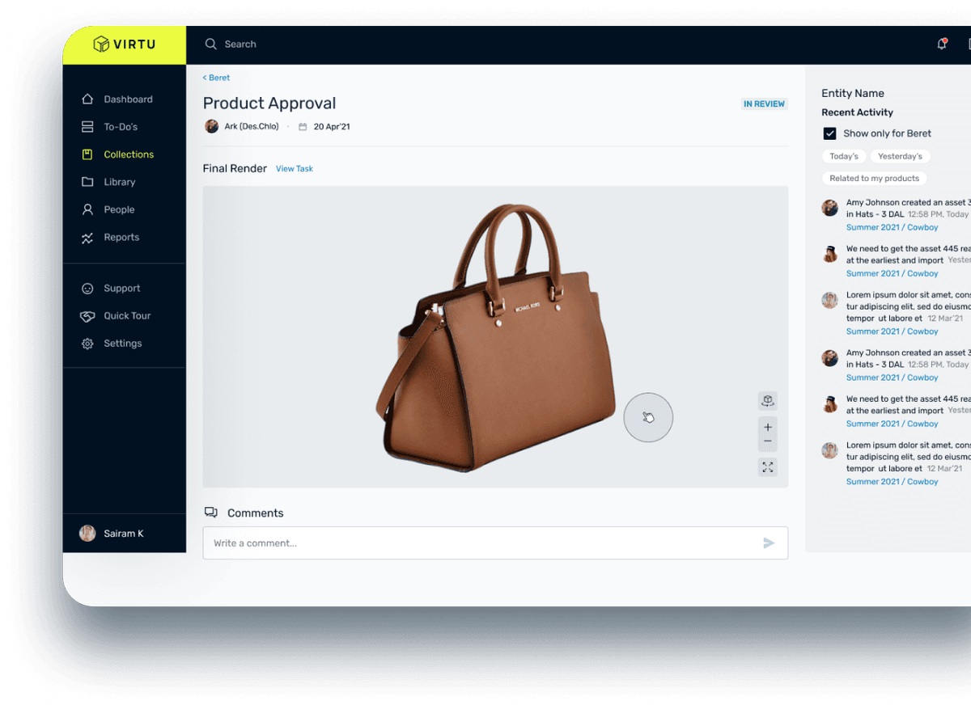The height and width of the screenshot is (705, 971).
Task: Click the notifications bell icon
Action: click(941, 44)
